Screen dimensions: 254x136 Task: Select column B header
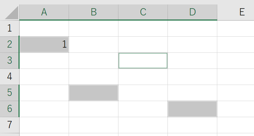coord(94,12)
